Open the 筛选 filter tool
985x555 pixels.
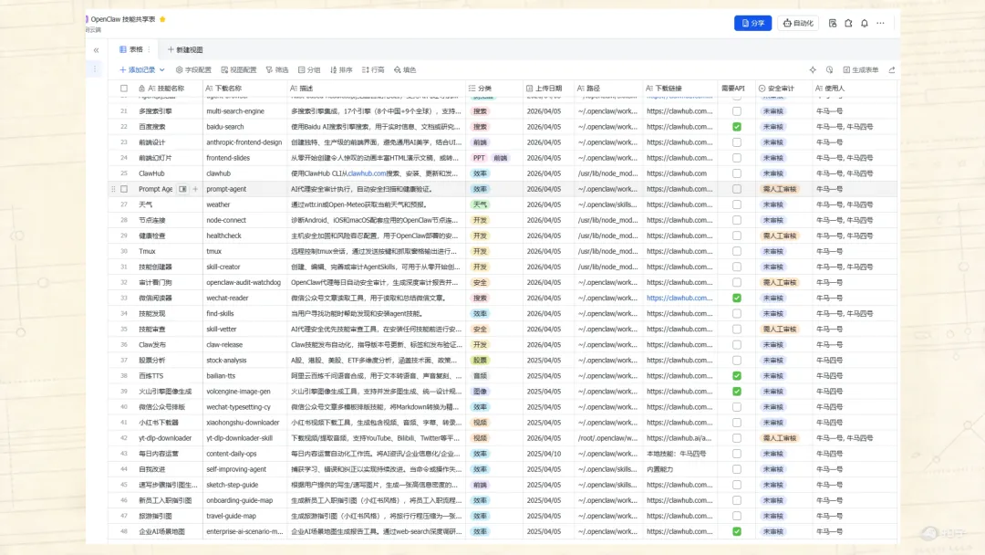point(277,69)
